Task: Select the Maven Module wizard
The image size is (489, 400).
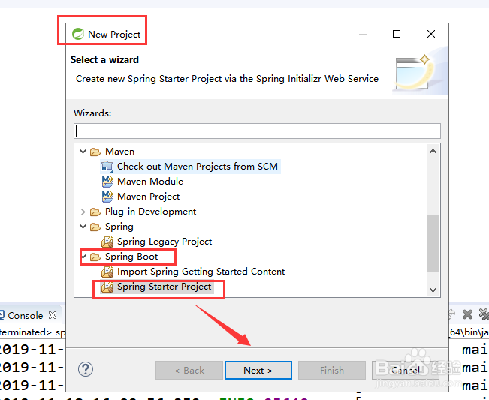Action: click(150, 182)
